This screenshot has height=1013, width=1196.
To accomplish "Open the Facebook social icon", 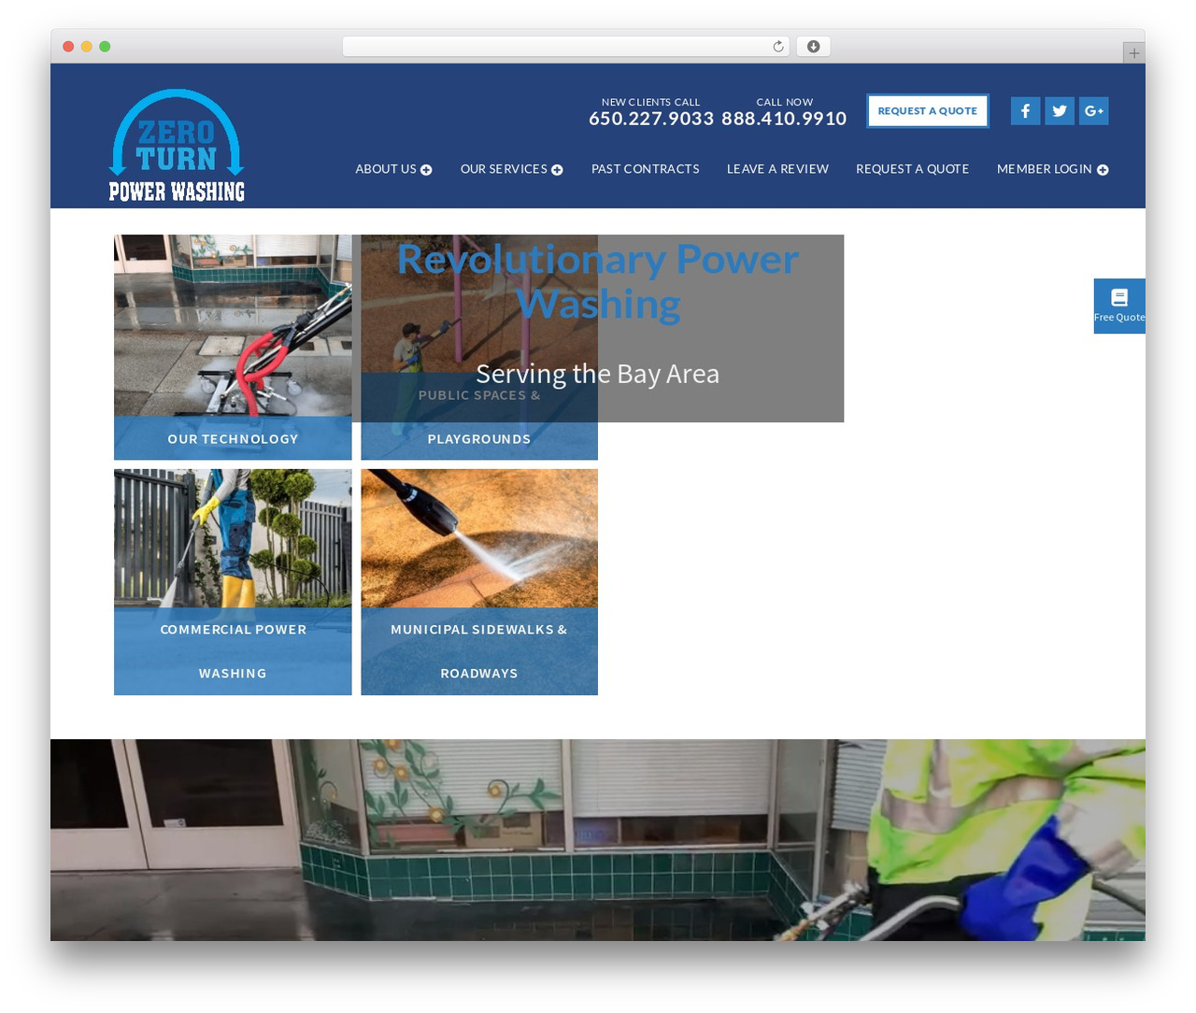I will (x=1025, y=111).
